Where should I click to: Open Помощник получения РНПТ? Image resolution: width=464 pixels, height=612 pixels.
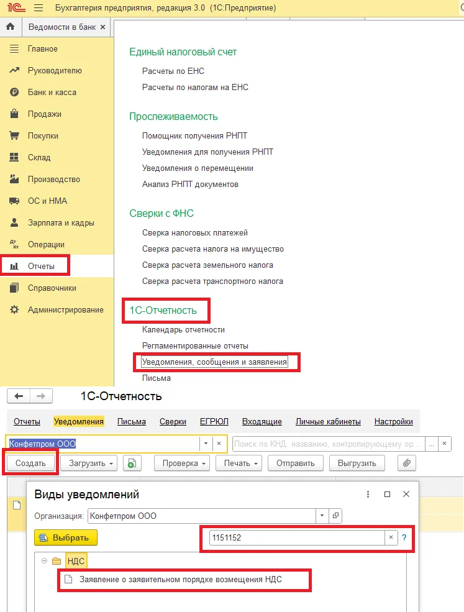(x=195, y=136)
